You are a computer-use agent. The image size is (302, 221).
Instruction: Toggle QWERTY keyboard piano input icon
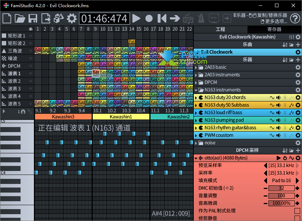point(188,18)
